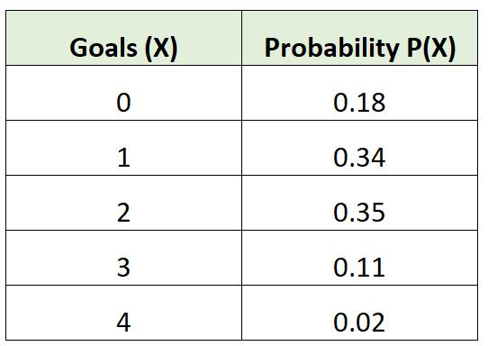Select the probability cell showing 0.11
The image size is (488, 346).
(359, 258)
